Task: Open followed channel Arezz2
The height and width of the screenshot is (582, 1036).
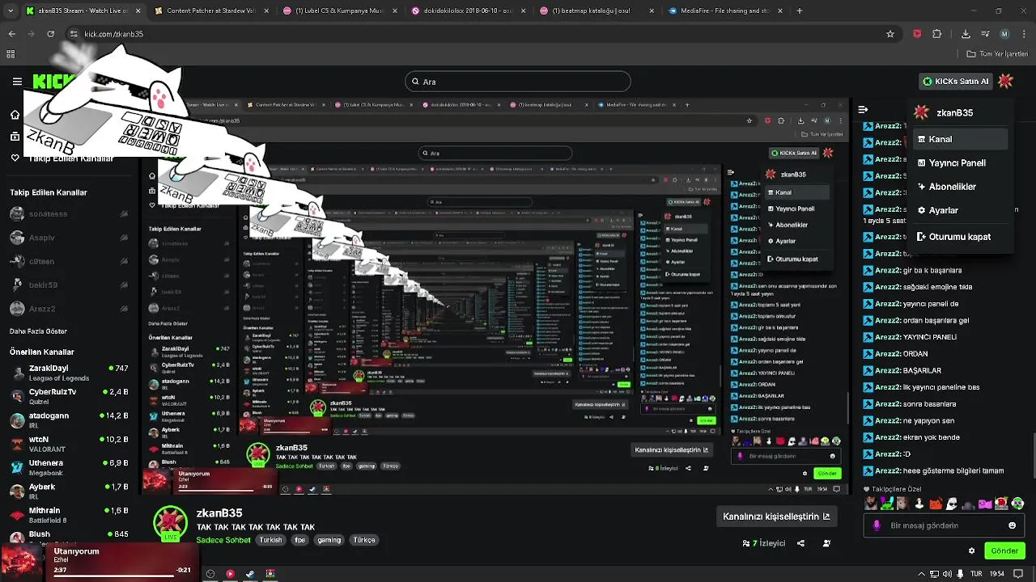Action: [x=69, y=309]
